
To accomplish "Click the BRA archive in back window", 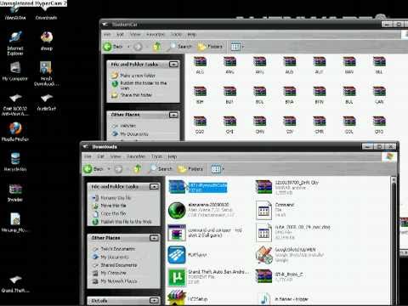I will coord(290,94).
